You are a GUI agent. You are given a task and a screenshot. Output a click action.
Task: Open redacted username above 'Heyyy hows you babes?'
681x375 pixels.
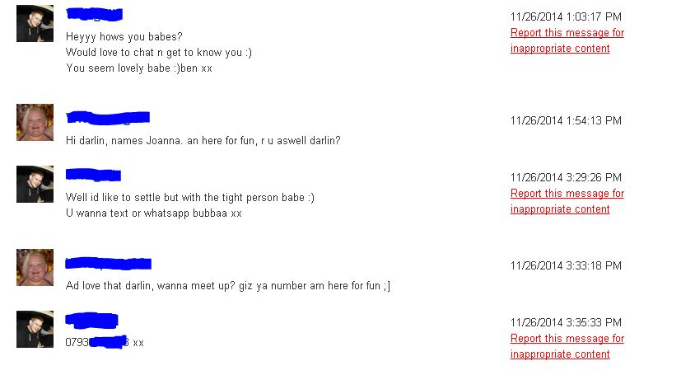coord(94,14)
